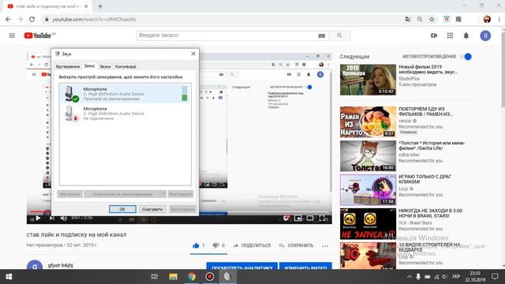Open the YouTube account avatar menu
505x284 pixels.
[x=485, y=35]
